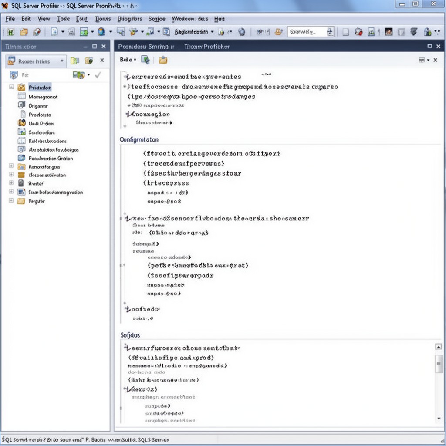Expand the Roster tree node

pos(11,182)
